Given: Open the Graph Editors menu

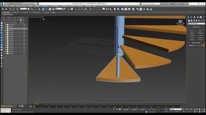Looking at the screenshot, I should point(55,6).
